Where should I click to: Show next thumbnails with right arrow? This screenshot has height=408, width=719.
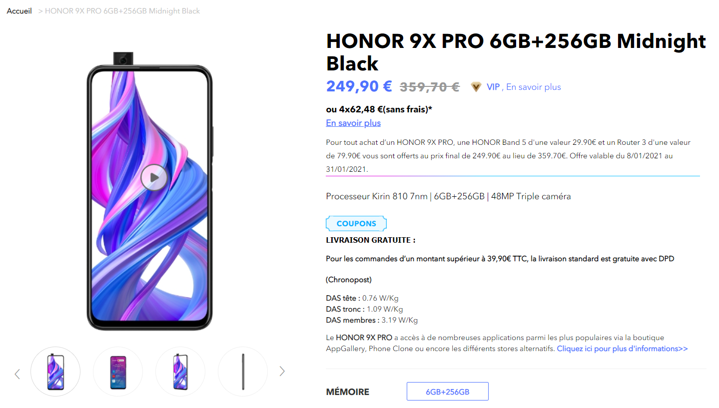pos(282,371)
